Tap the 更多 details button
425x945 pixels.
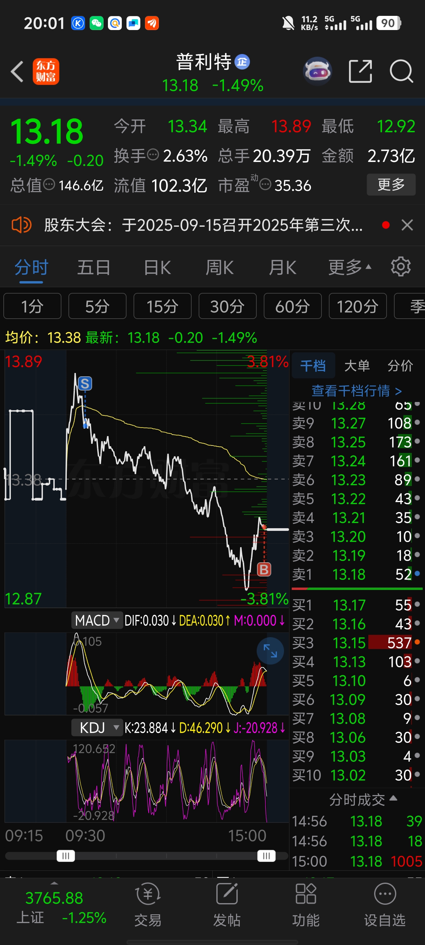point(391,184)
